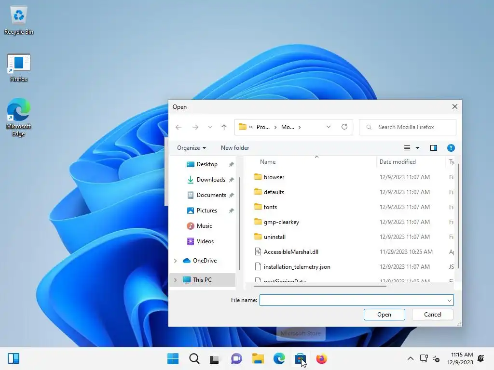Open Microsoft Store from the taskbar

[x=300, y=358]
